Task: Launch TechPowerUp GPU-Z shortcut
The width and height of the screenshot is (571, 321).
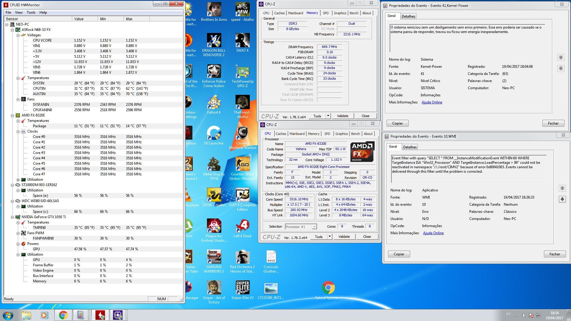Action: click(x=242, y=76)
